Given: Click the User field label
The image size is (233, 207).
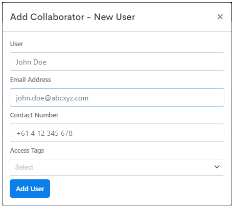Looking at the screenshot, I should click(16, 44).
